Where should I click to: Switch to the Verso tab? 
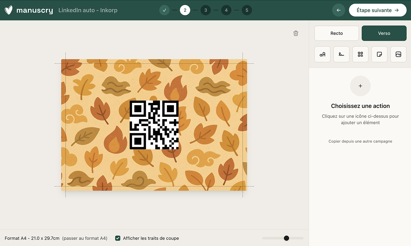coord(384,33)
